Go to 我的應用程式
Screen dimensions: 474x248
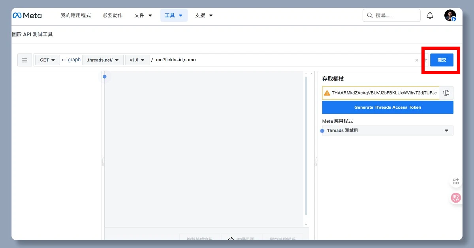click(75, 15)
